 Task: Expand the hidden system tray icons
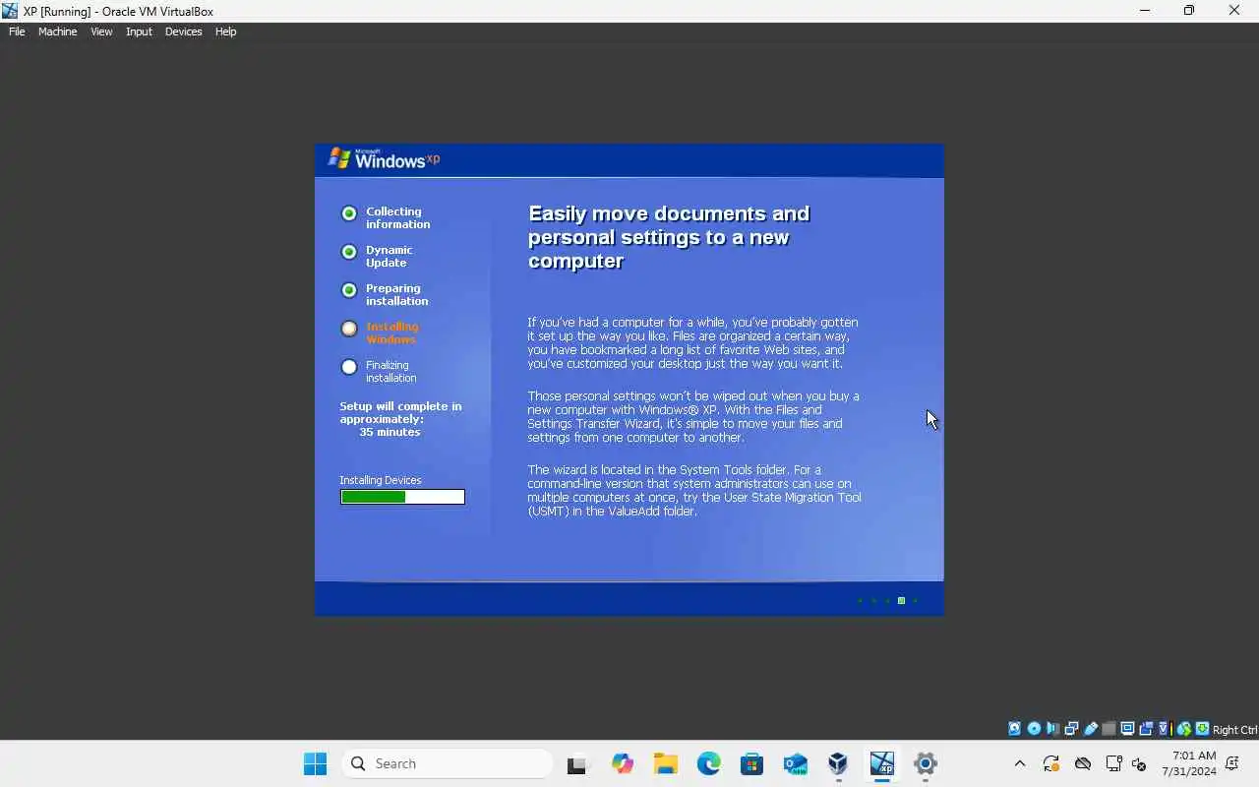point(1019,763)
